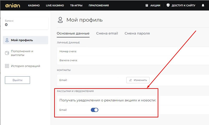The image size is (209, 125).
Task: Click the user icon beside Мой профиль heading
Action: (60, 20)
